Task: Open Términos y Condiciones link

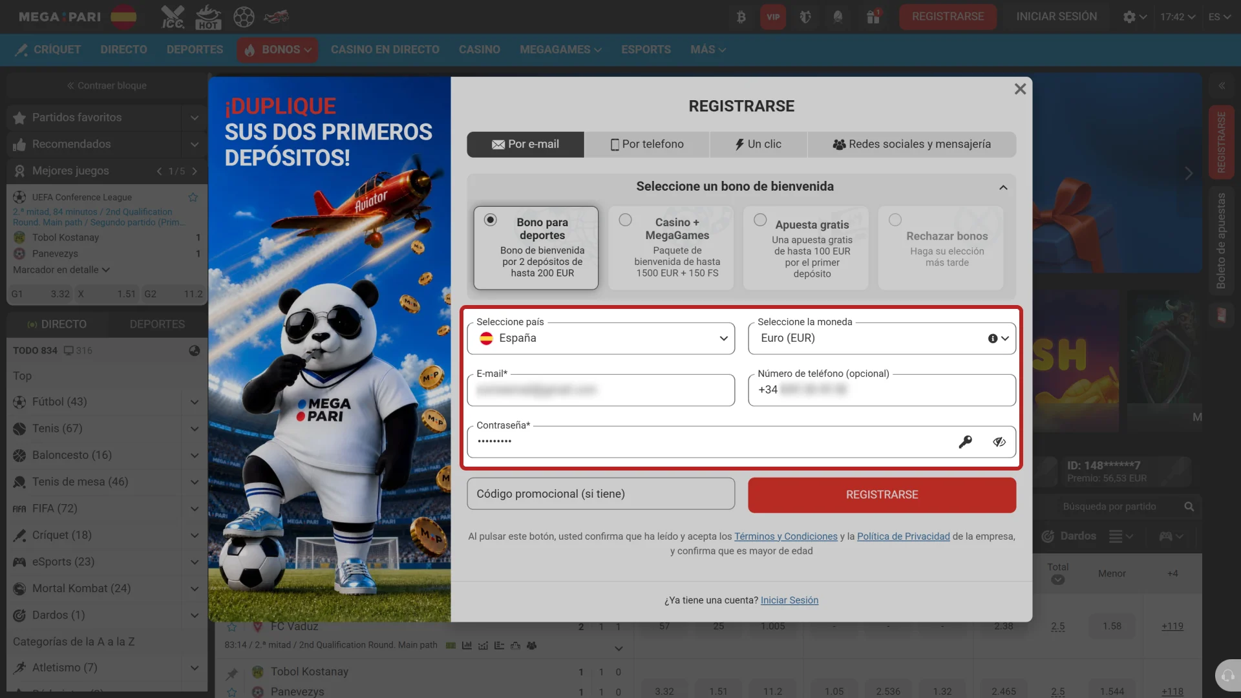Action: [x=785, y=536]
